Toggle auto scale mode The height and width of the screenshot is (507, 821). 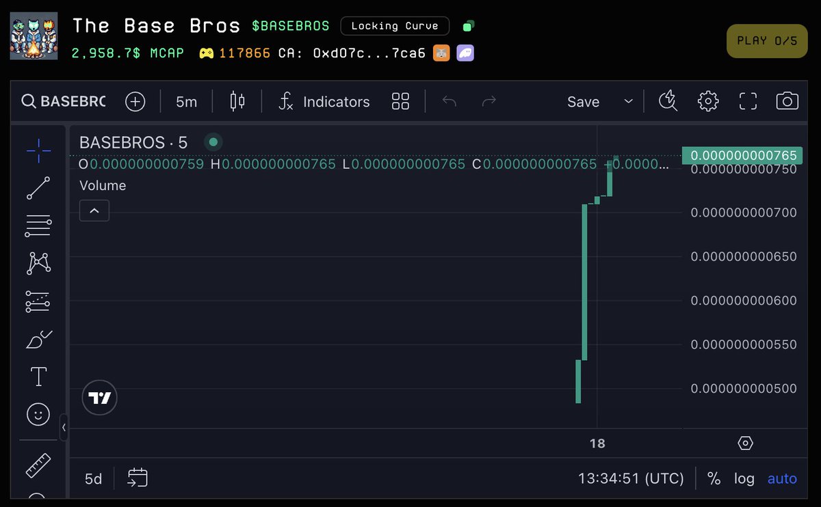(782, 479)
